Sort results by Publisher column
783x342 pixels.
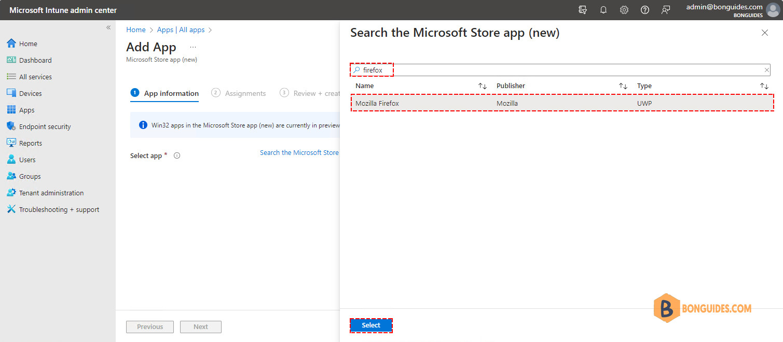[623, 86]
